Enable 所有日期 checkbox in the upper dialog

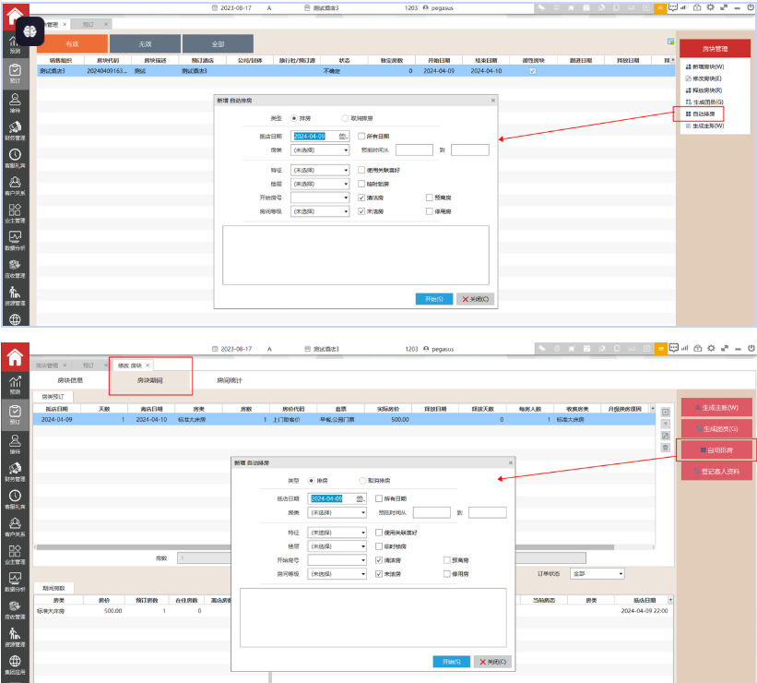click(361, 136)
